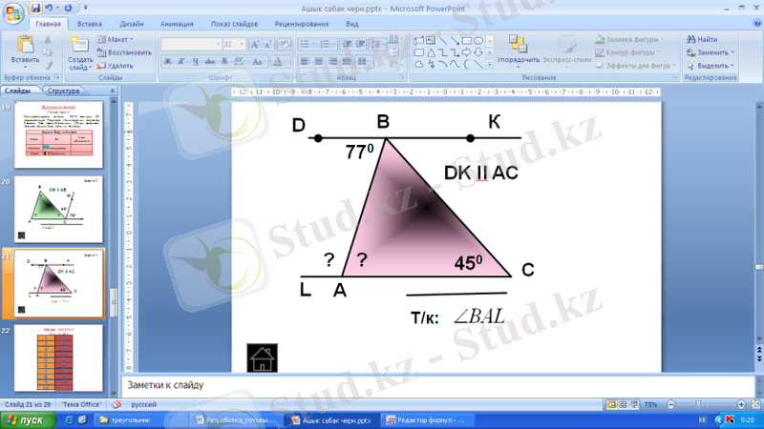Click the home icon on the slide
Image resolution: width=764 pixels, height=429 pixels.
[262, 357]
